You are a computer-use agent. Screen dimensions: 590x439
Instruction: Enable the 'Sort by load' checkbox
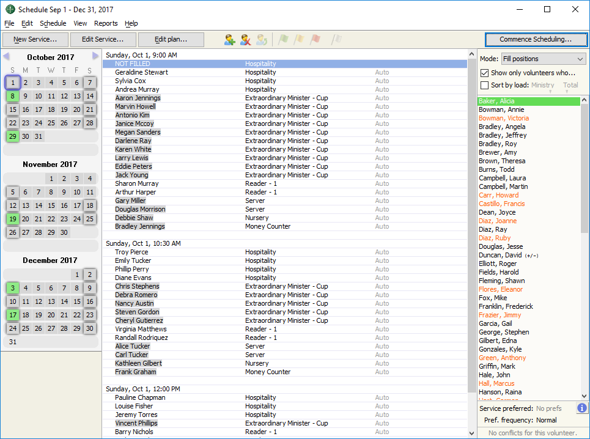[x=485, y=86]
